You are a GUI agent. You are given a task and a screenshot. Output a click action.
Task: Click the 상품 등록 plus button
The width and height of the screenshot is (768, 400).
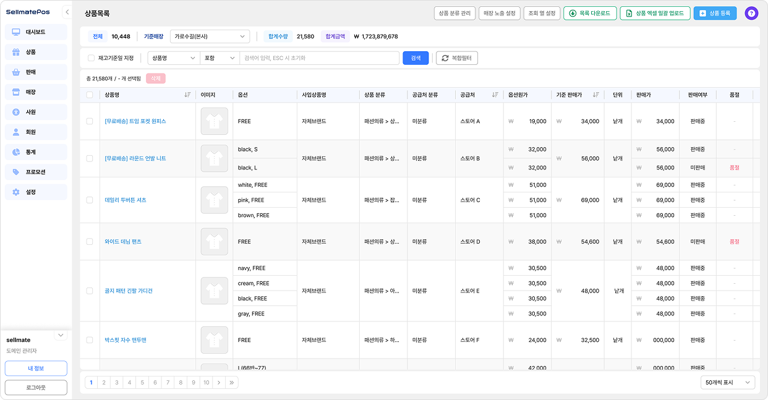pos(715,13)
